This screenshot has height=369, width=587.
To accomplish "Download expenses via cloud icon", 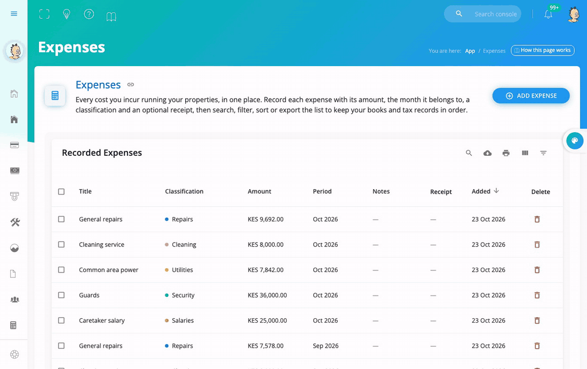I will pyautogui.click(x=487, y=153).
